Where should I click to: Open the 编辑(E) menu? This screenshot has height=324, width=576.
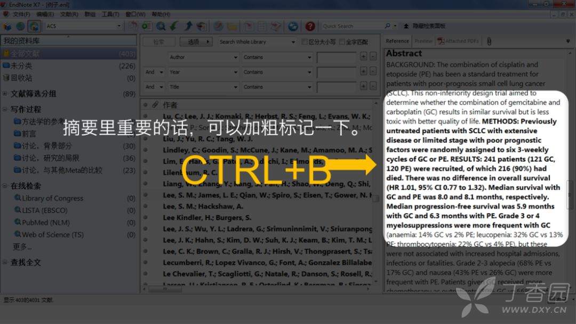coord(45,14)
